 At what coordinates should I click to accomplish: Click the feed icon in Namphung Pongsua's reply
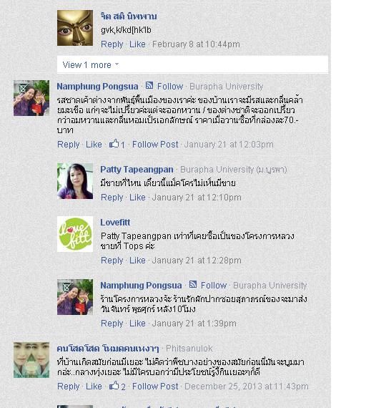(x=193, y=284)
